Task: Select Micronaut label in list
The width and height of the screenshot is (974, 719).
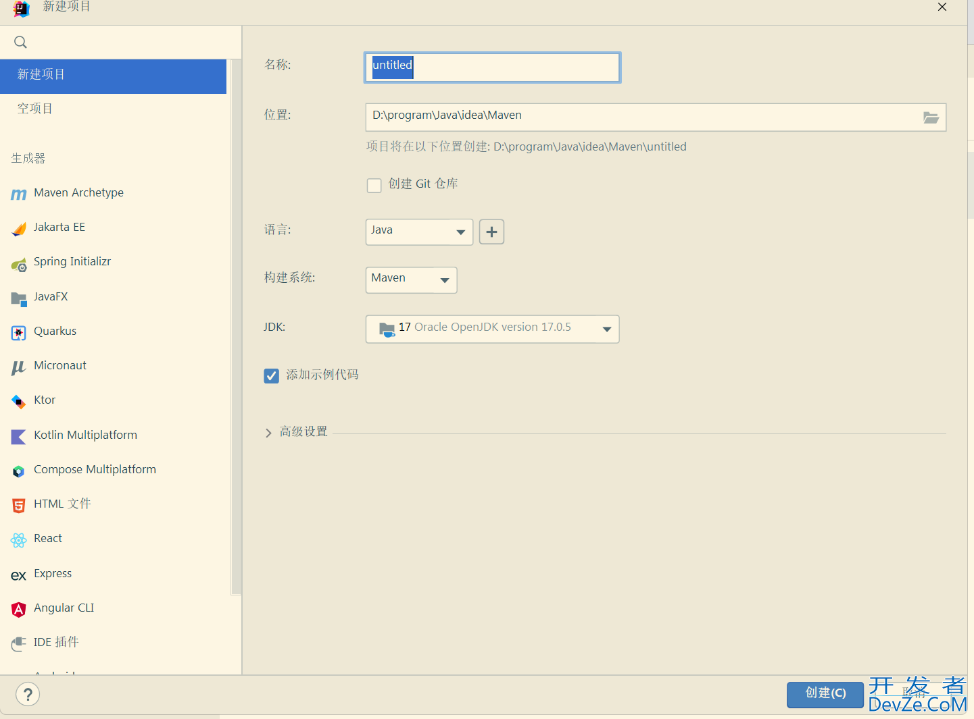Action: point(60,366)
